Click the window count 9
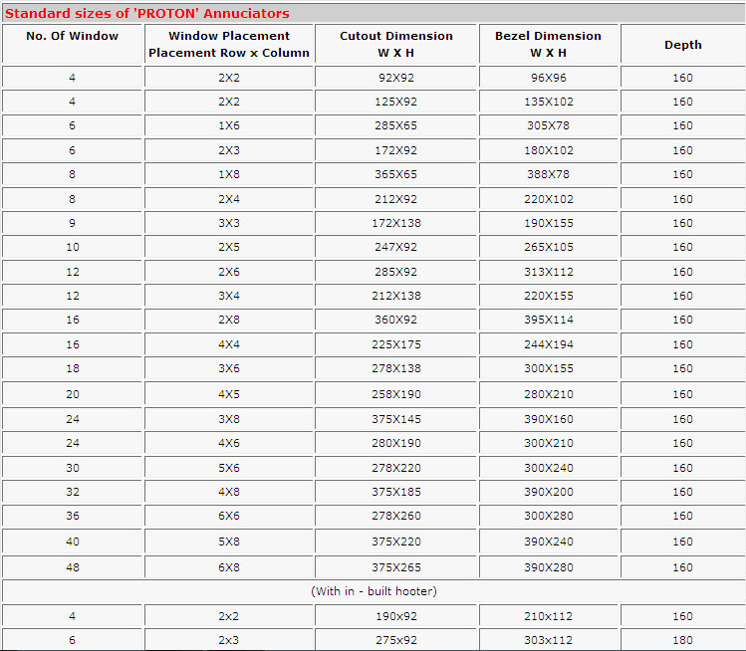The image size is (746, 651). pos(73,223)
